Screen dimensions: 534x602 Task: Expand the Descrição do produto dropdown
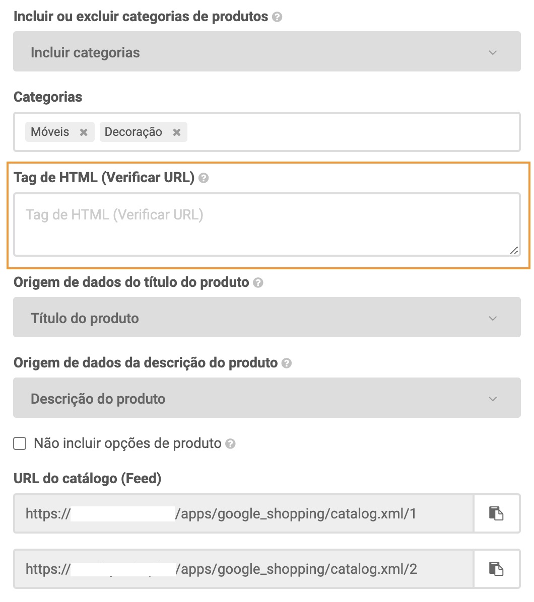pyautogui.click(x=266, y=399)
